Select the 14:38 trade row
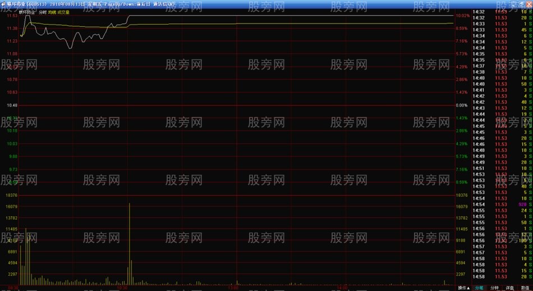The image size is (533, 291). (x=502, y=72)
